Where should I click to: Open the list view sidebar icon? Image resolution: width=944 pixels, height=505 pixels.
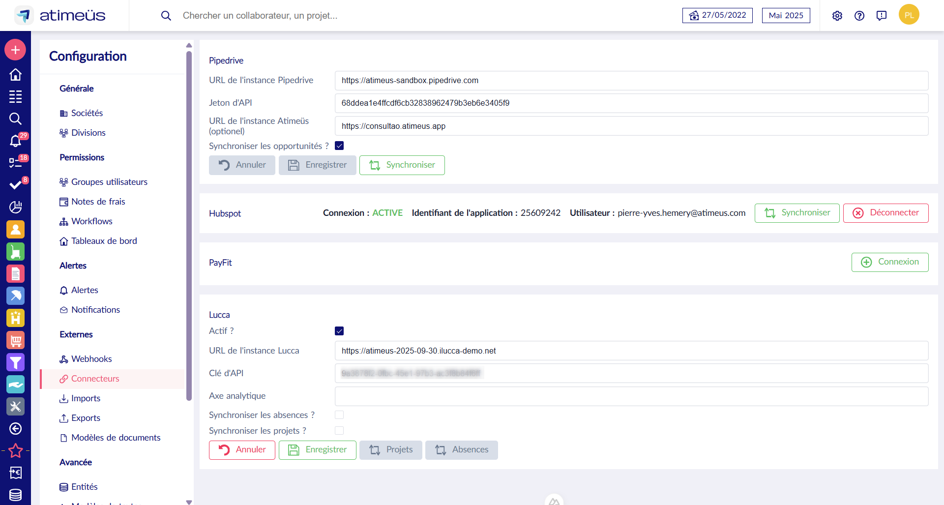(x=15, y=96)
